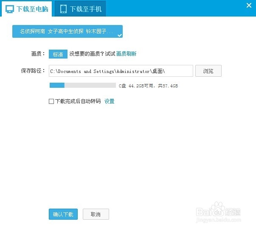Click the text 没想要的画质?试试
This screenshot has width=256, height=229.
click(x=92, y=54)
